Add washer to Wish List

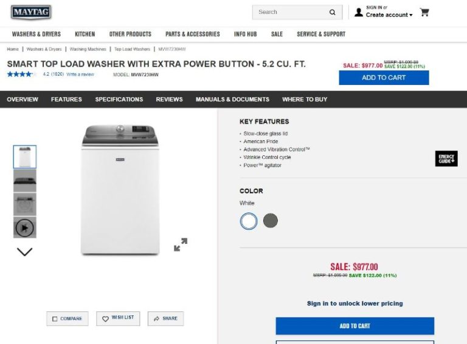118,318
